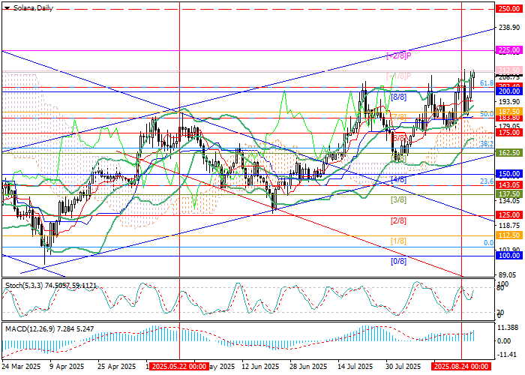Select the red 183.80 price label
The height and width of the screenshot is (375, 525).
(509, 118)
